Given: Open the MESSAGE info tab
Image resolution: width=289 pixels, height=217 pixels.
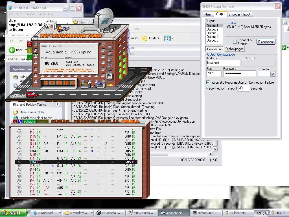Looking at the screenshot, I should pos(84,121).
